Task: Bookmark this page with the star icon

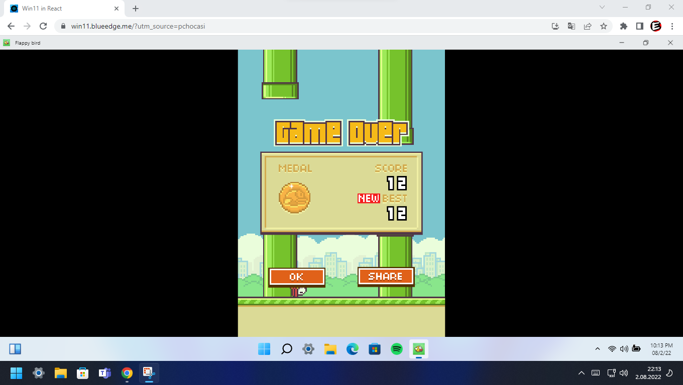Action: (x=604, y=26)
